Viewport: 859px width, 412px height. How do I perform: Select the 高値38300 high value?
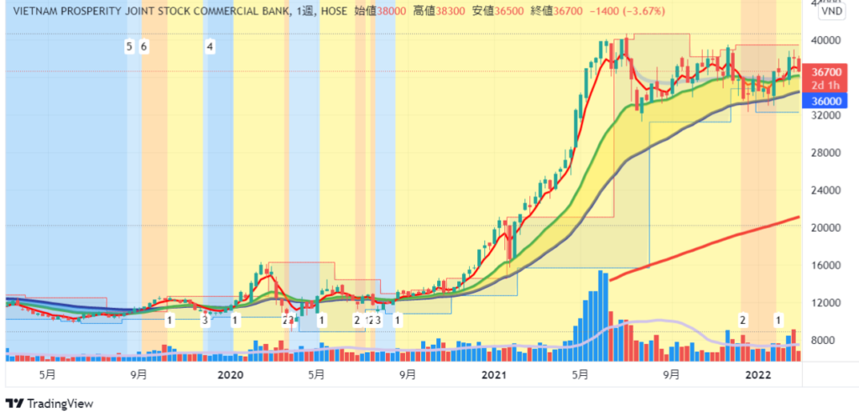[440, 11]
